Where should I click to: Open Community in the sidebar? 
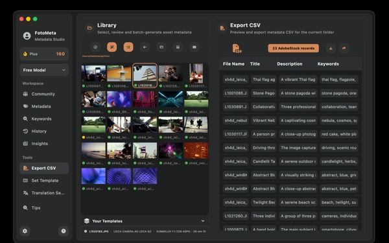coord(44,94)
